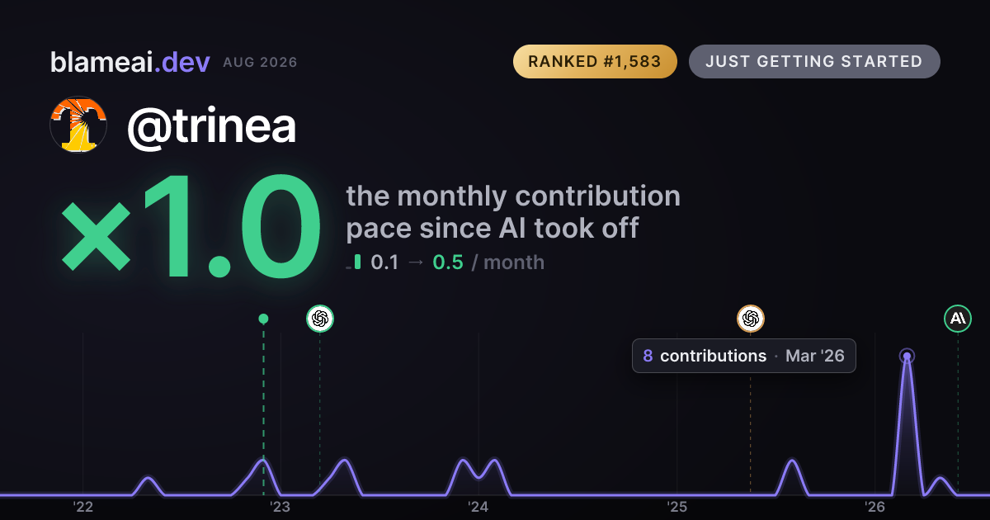Click the '26 year axis label

coord(875,506)
